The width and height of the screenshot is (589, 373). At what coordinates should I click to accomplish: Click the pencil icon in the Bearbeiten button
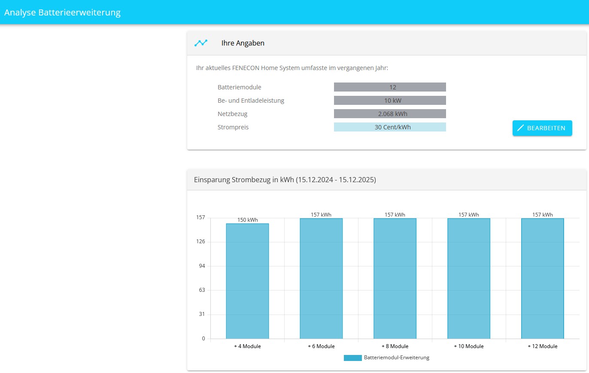coord(521,128)
